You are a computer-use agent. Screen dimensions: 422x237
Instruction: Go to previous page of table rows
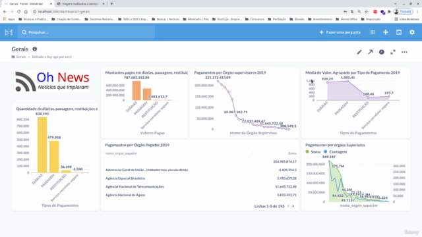tap(288, 206)
